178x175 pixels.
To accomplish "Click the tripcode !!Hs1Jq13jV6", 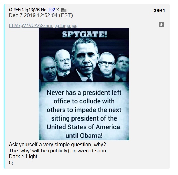I will [x=26, y=10].
